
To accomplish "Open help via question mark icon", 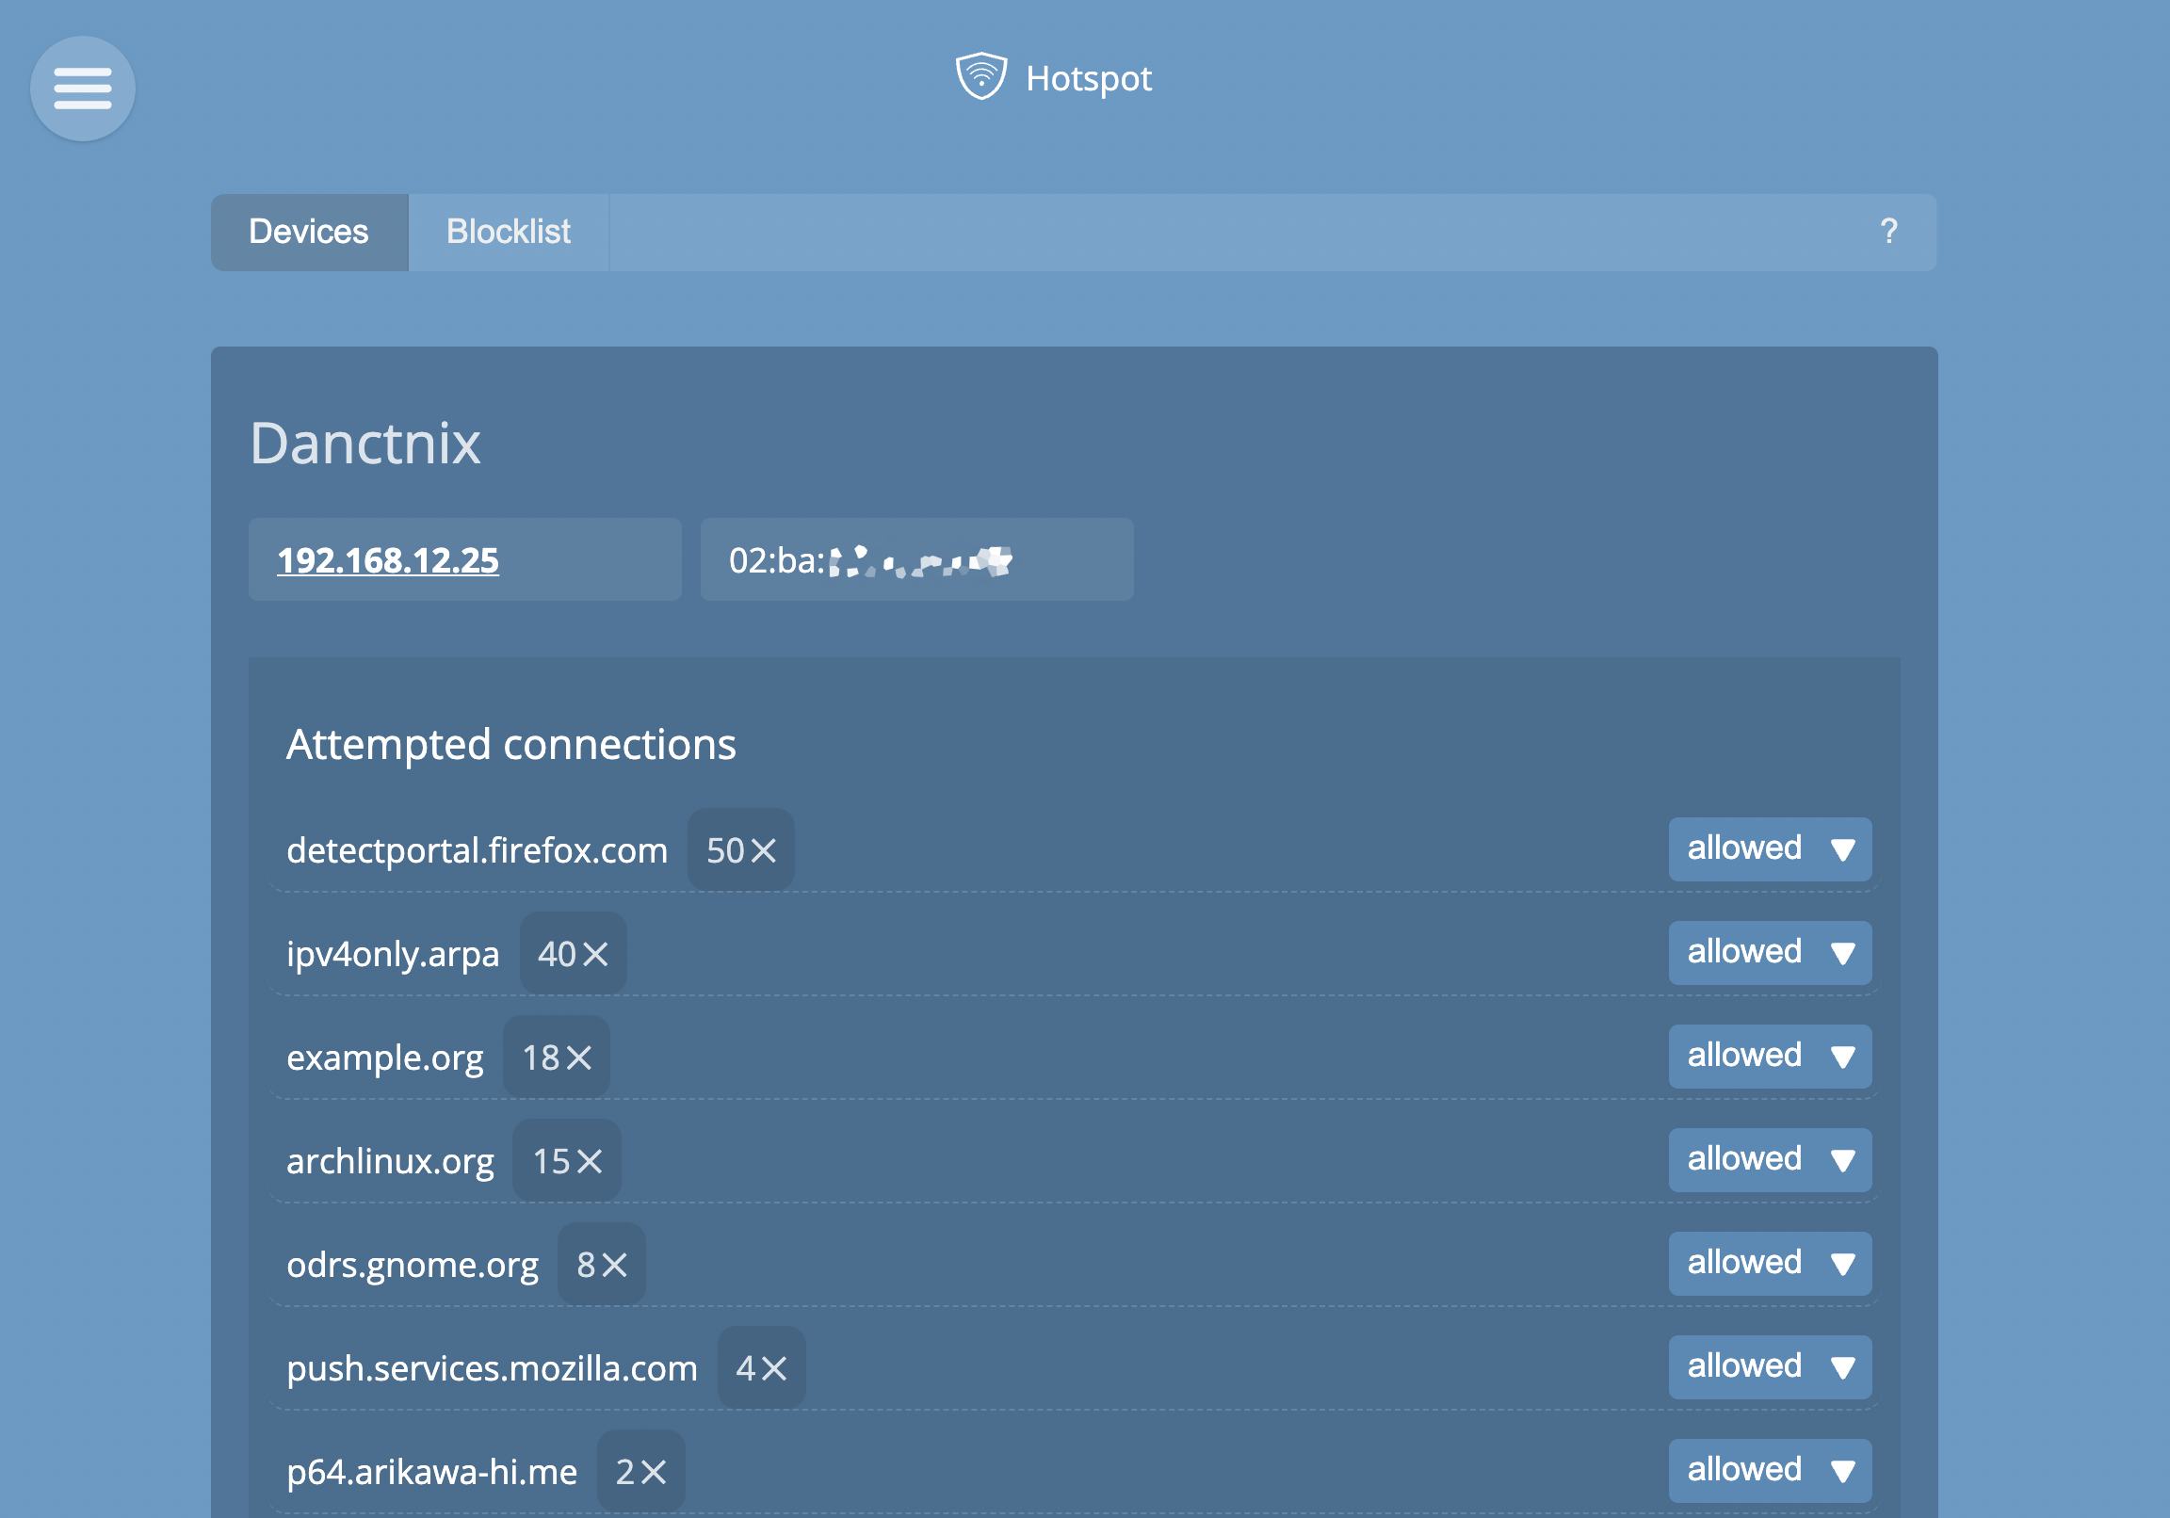I will pos(1887,232).
